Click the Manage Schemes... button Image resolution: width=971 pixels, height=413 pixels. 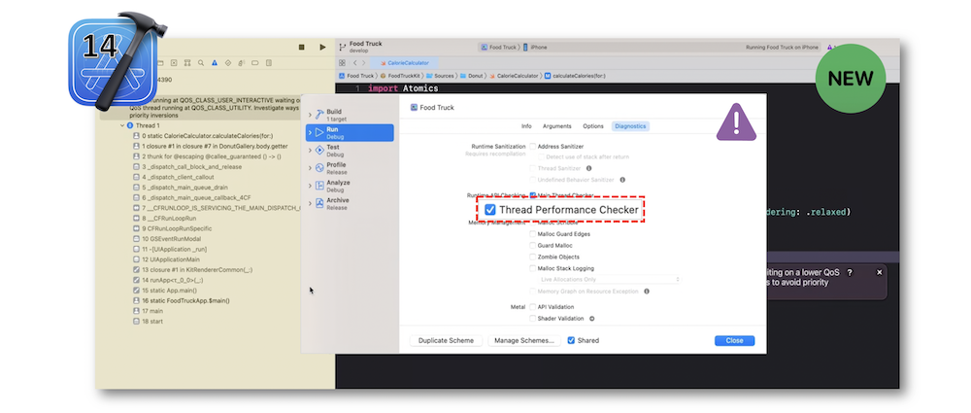click(524, 340)
